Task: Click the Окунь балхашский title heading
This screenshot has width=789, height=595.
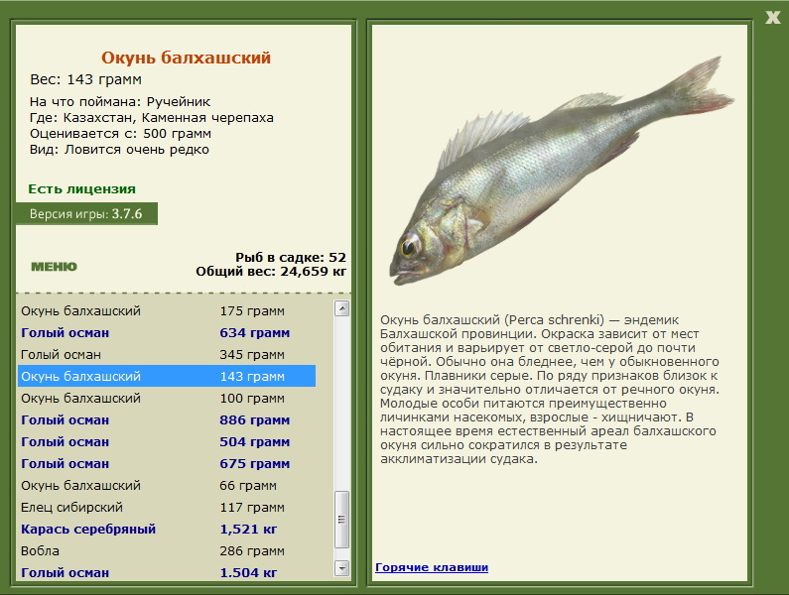Action: pos(187,58)
